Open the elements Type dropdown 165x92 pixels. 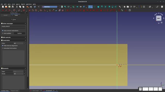(x=19, y=72)
